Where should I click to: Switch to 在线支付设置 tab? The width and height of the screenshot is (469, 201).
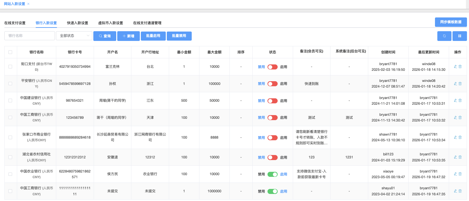click(x=15, y=23)
